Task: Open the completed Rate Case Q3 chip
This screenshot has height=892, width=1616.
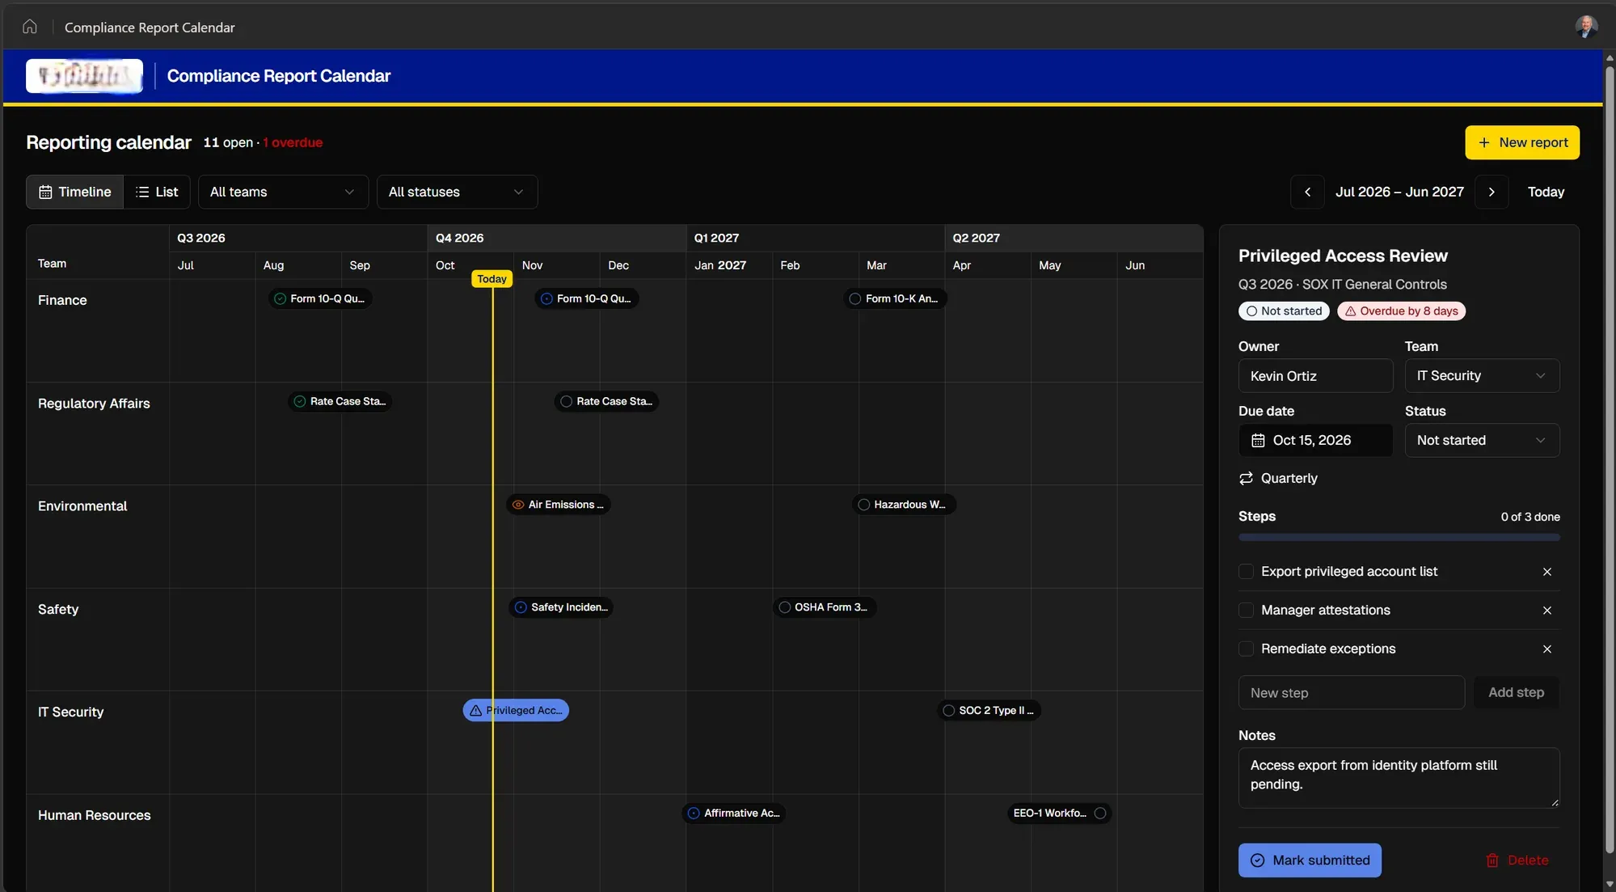Action: tap(340, 402)
